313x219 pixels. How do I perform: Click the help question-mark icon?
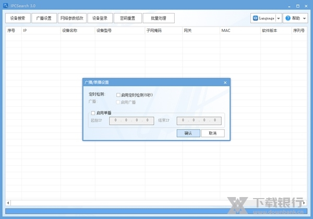click(287, 18)
